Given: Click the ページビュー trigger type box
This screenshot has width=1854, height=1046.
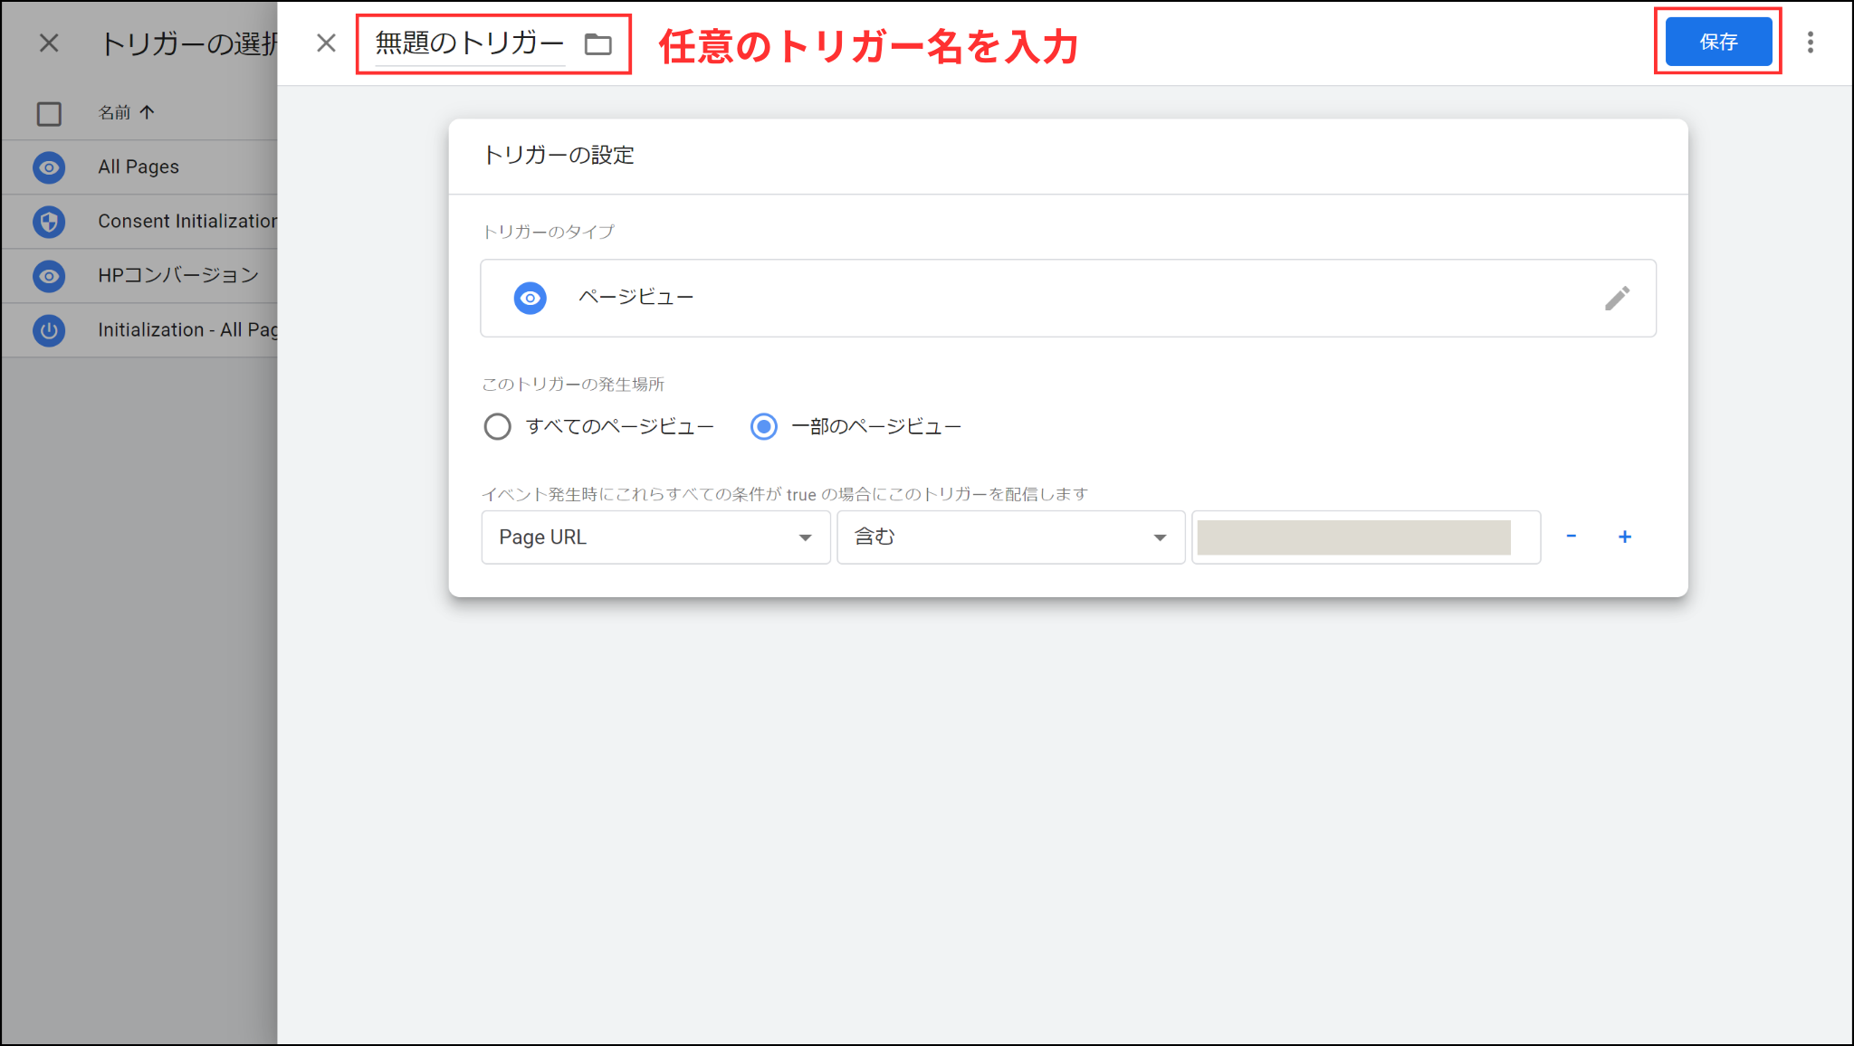Looking at the screenshot, I should (x=1068, y=299).
